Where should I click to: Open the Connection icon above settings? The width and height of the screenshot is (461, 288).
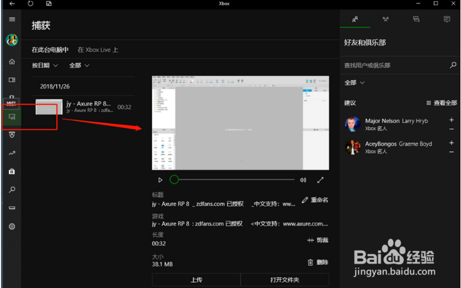coord(12,208)
